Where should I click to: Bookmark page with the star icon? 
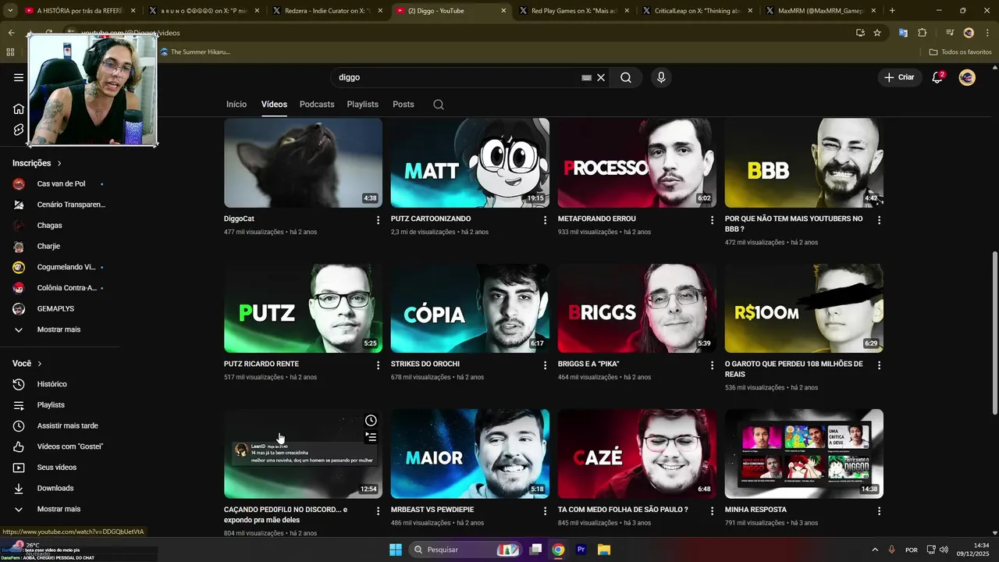pos(877,33)
